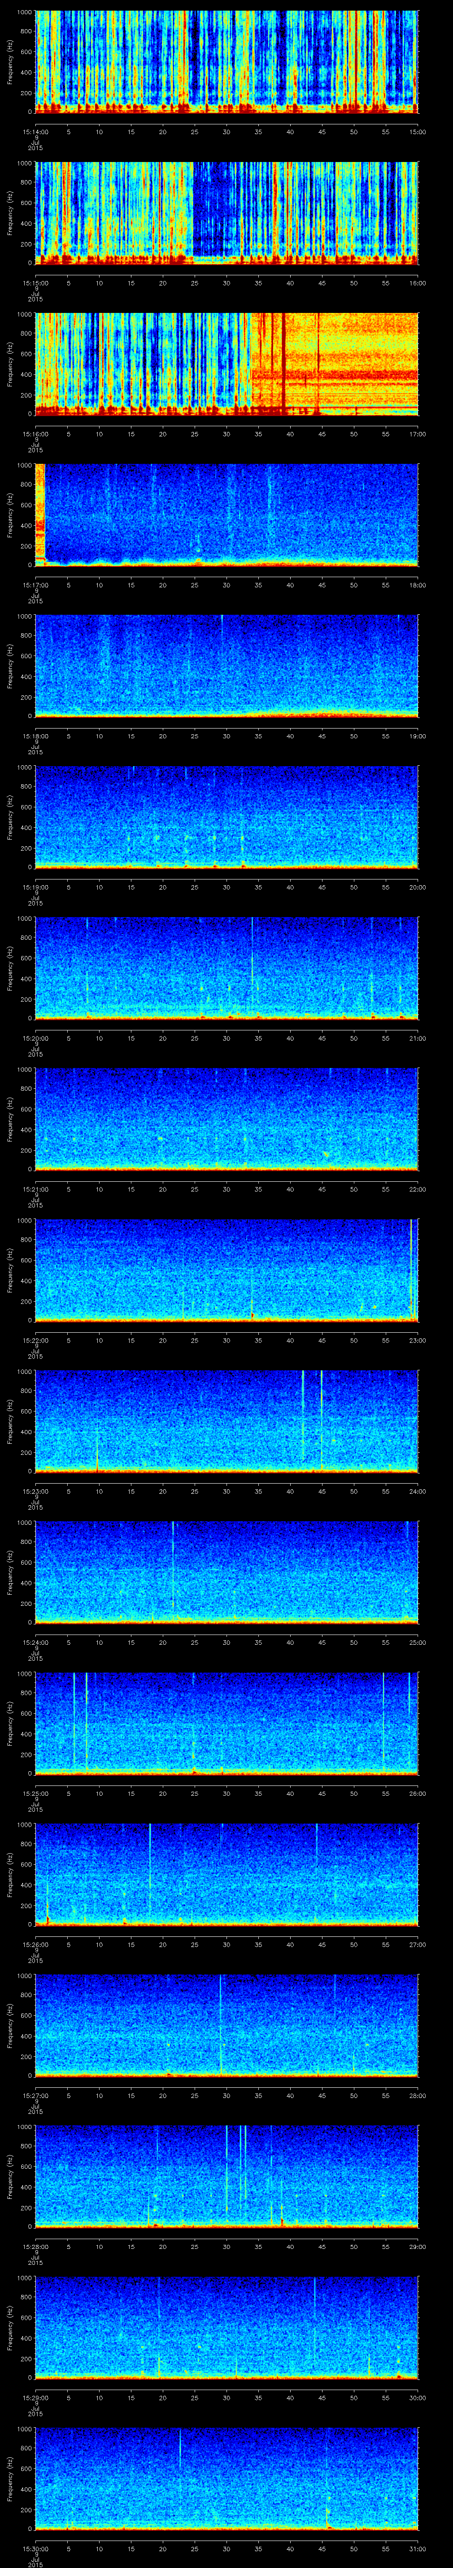The image size is (453, 2568).
Task: Select the spectrogram panel starting at 15:28:00
Action: tap(227, 2176)
